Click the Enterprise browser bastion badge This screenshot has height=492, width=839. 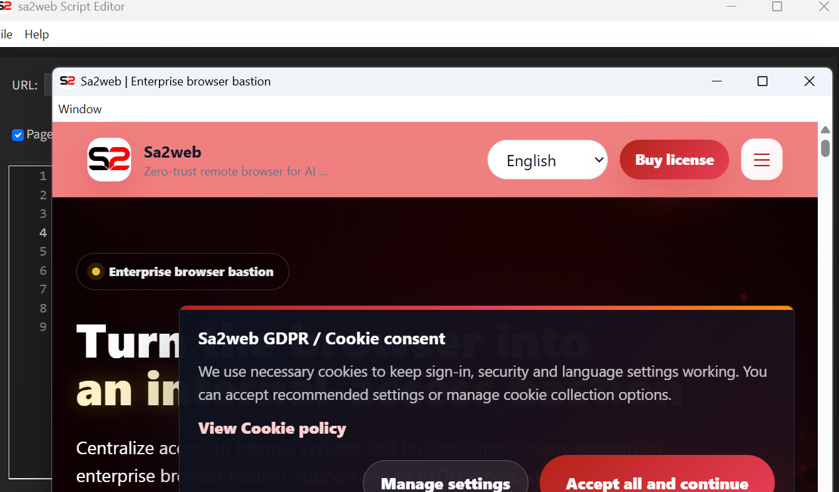(x=183, y=271)
